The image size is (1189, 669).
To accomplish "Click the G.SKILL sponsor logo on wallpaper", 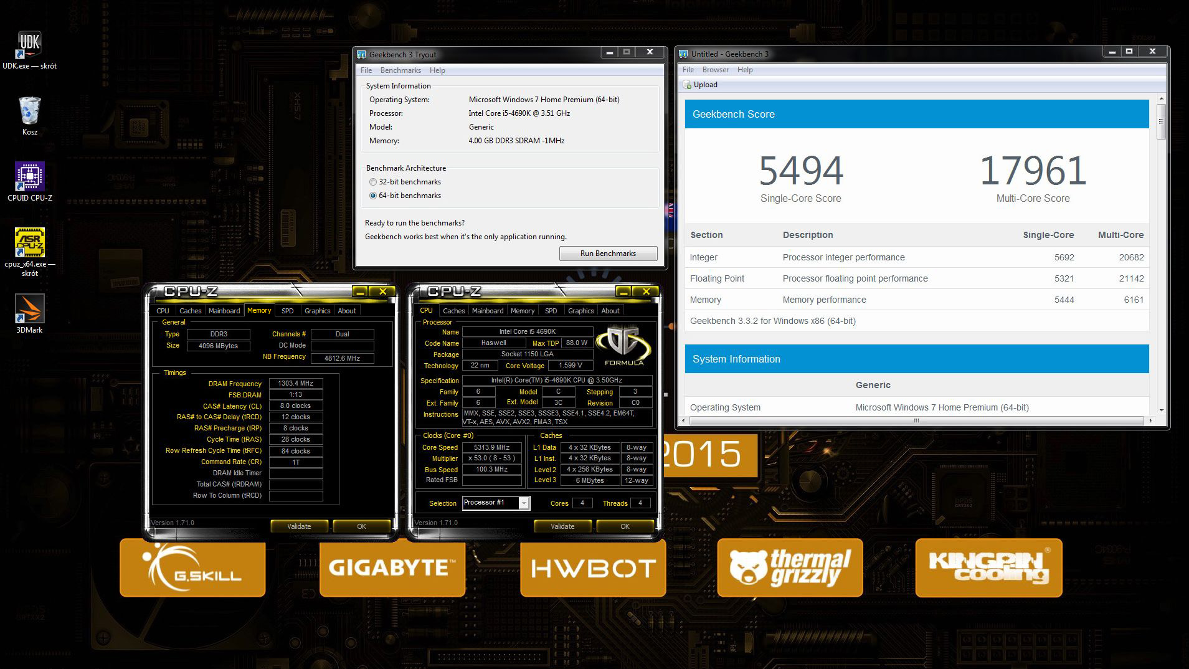I will (192, 567).
